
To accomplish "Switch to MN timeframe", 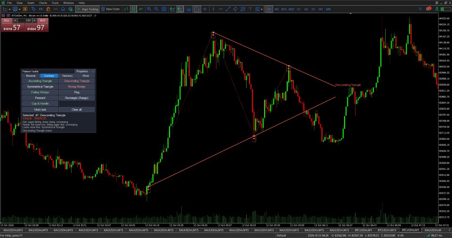I will pos(328,9).
